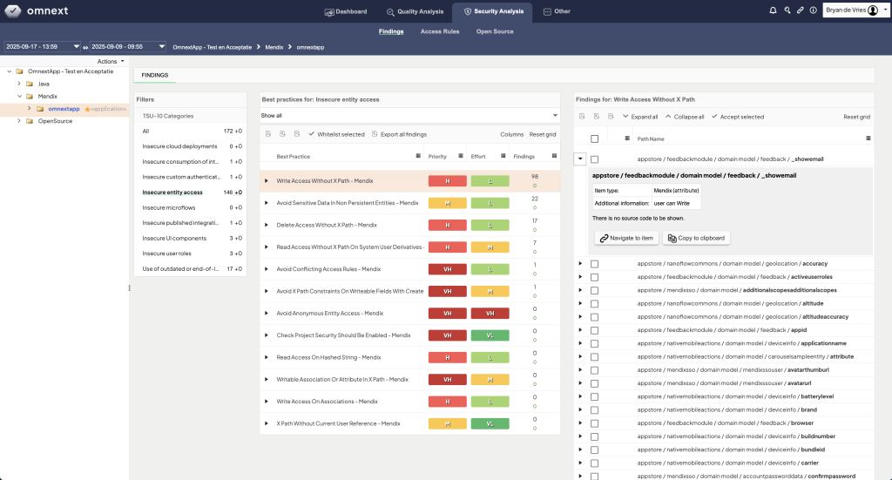Click second export icon in Best practices toolbar

(x=283, y=134)
